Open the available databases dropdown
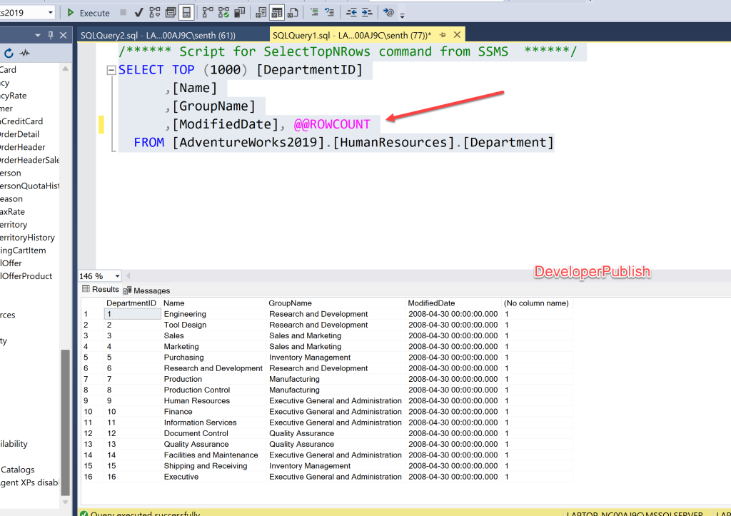731x516 pixels. [50, 13]
